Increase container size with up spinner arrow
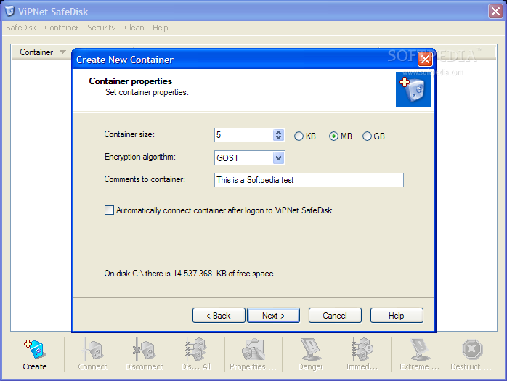This screenshot has height=381, width=507. [x=278, y=132]
